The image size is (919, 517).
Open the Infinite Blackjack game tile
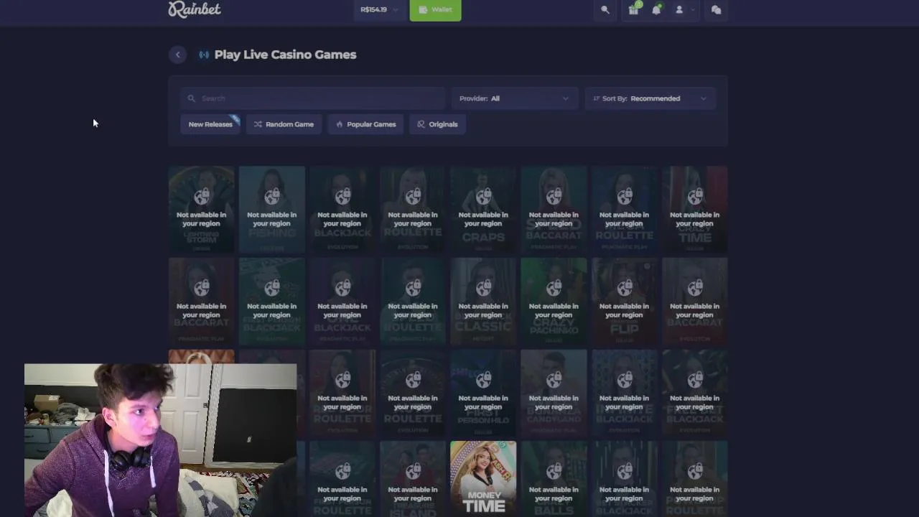pos(624,393)
